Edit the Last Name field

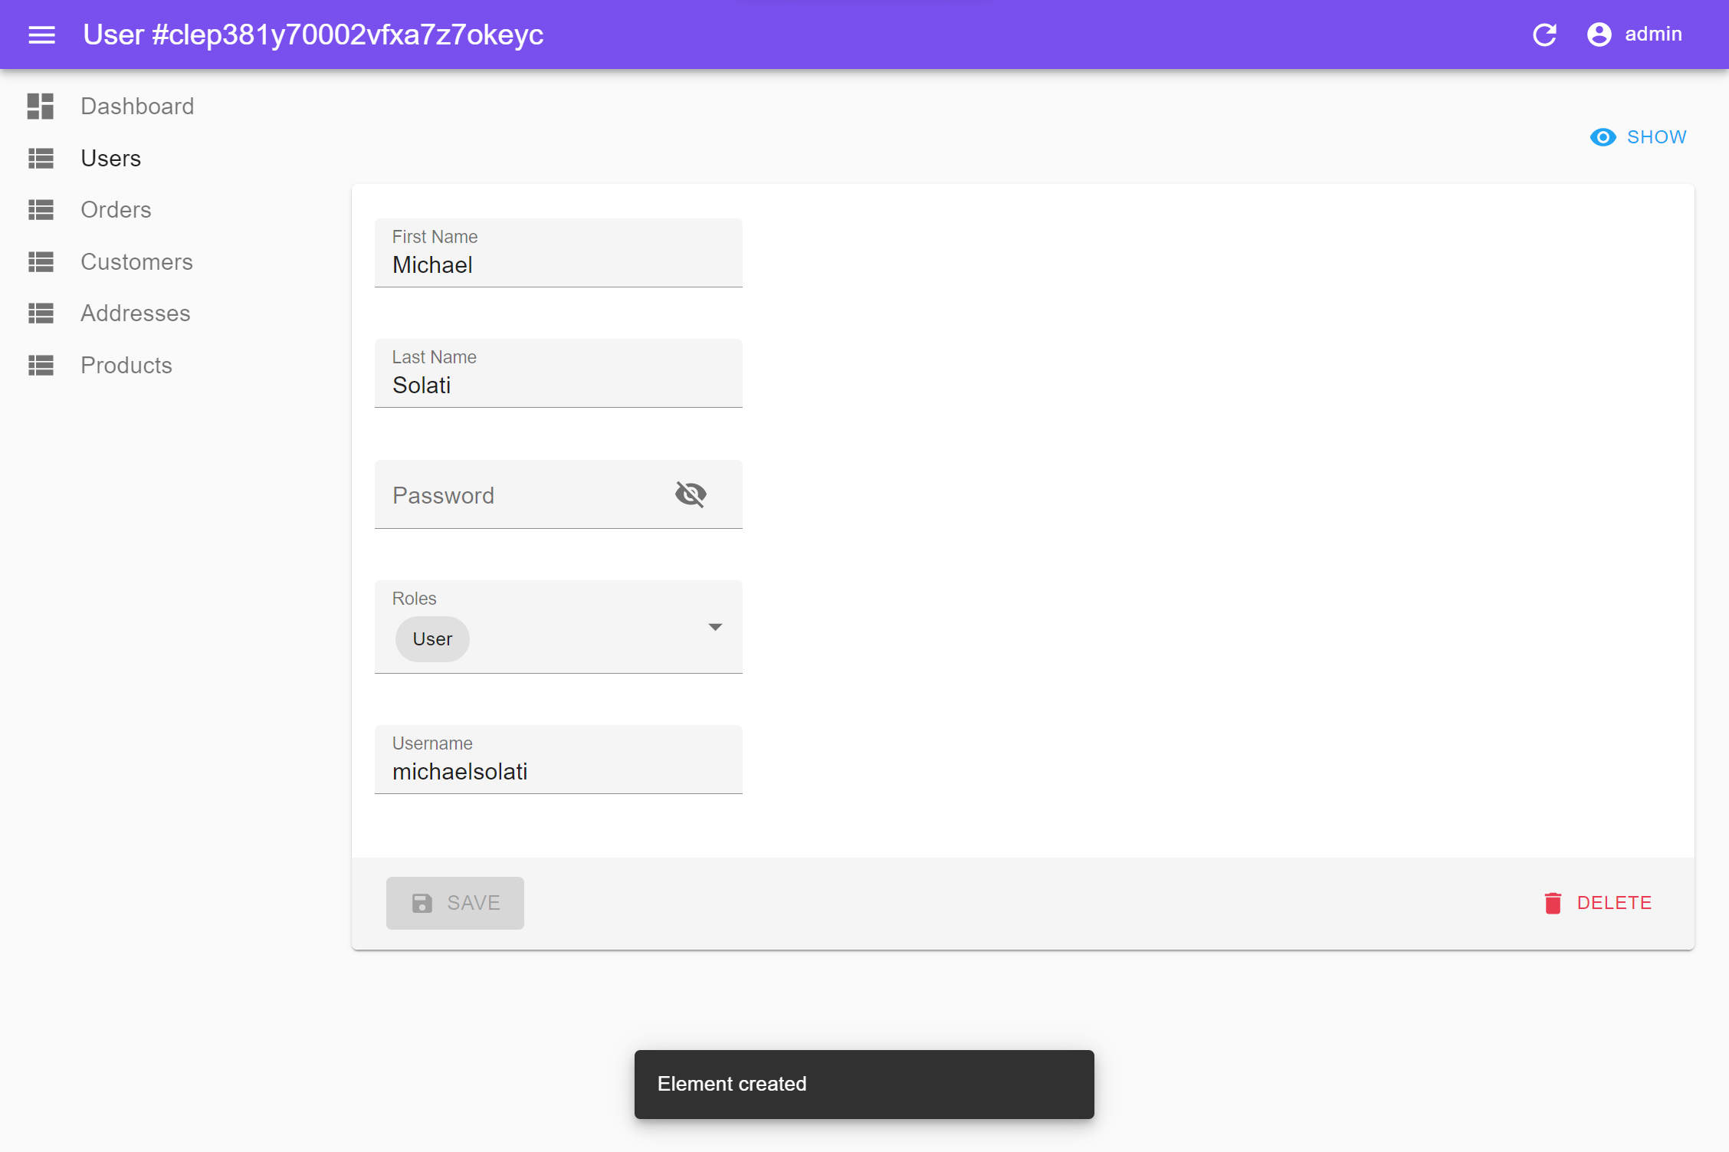point(559,374)
